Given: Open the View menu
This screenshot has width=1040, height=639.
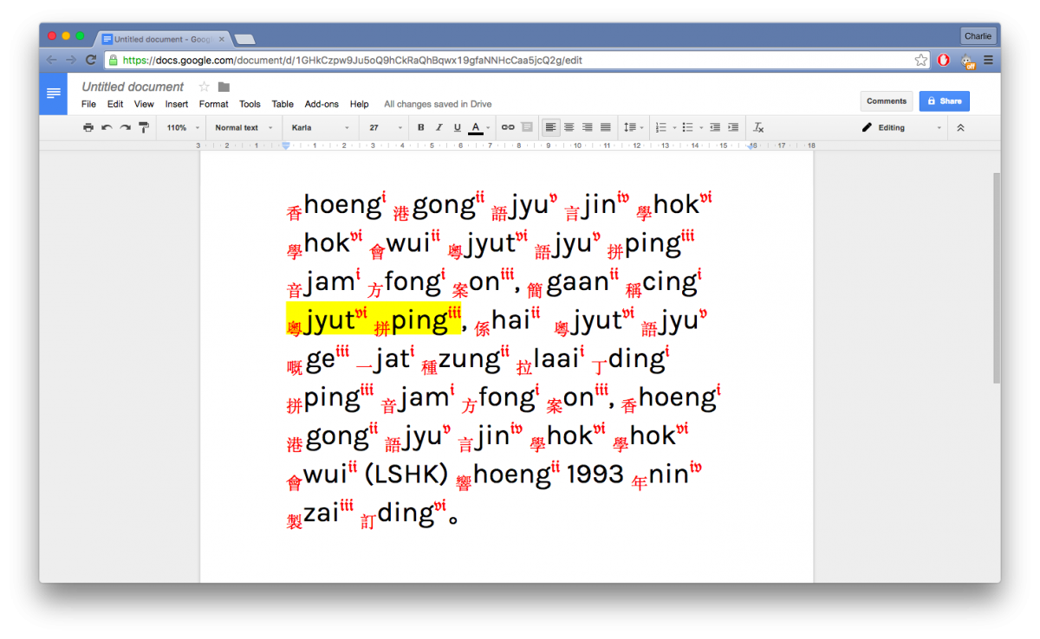Looking at the screenshot, I should pyautogui.click(x=144, y=104).
